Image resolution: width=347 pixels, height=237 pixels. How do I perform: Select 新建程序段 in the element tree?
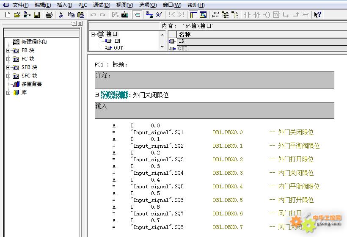pyautogui.click(x=34, y=41)
